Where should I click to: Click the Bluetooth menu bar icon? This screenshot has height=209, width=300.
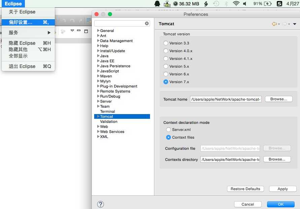click(226, 4)
